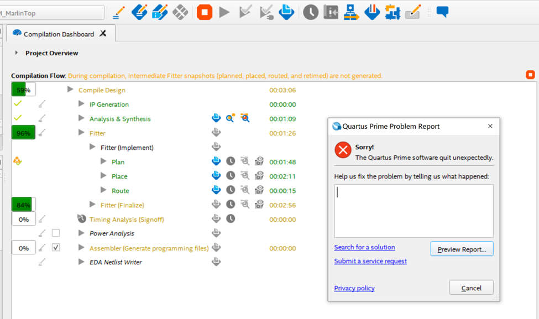The image size is (539, 319).
Task: Click the gray arrow-in panel toolbar icon
Action: click(x=331, y=12)
